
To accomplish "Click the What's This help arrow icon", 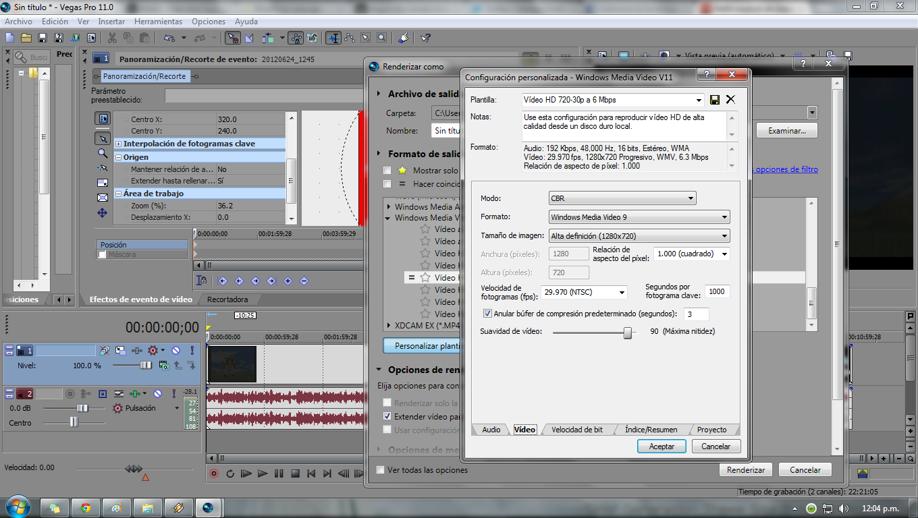I will coord(426,38).
